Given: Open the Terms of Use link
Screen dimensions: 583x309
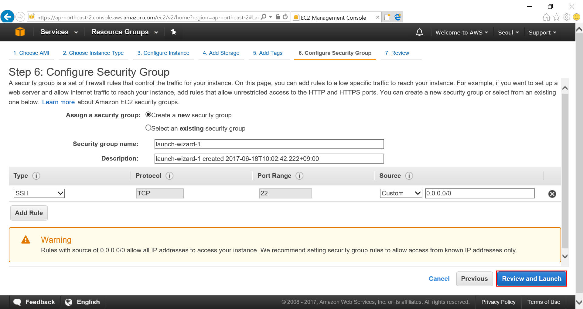Looking at the screenshot, I should coord(544,302).
